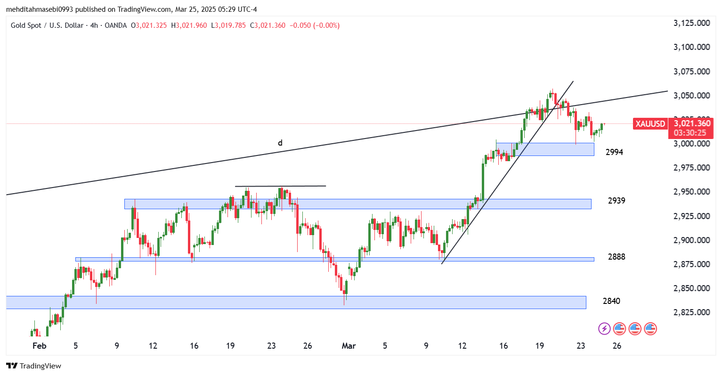Click the 2994 zone label
Viewport: 722px width, 376px height.
coord(614,152)
